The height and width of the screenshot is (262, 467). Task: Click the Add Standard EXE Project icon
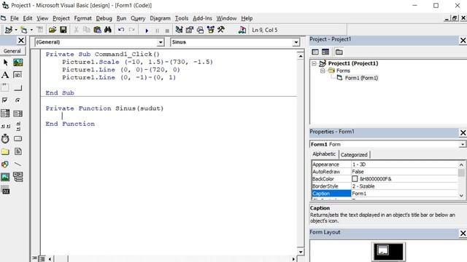[x=8, y=30]
